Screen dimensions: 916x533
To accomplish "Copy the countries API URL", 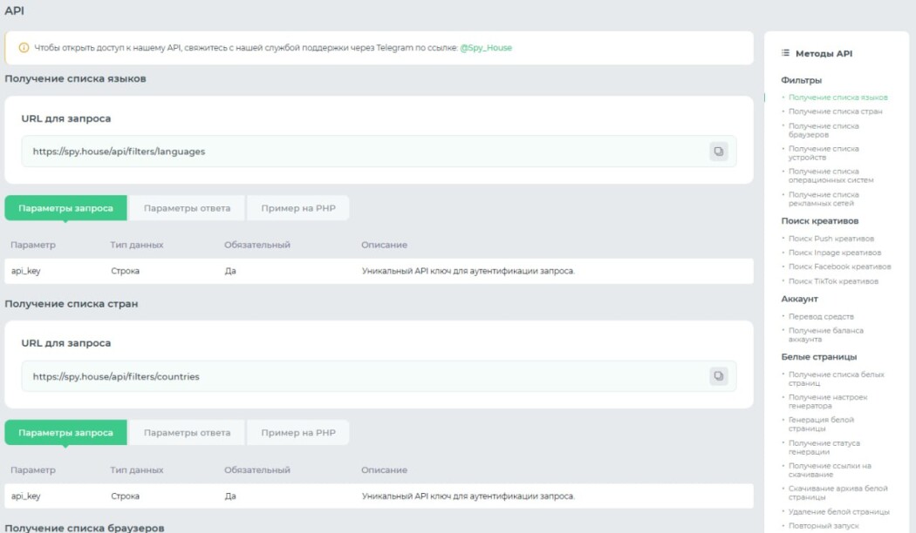I will (719, 376).
